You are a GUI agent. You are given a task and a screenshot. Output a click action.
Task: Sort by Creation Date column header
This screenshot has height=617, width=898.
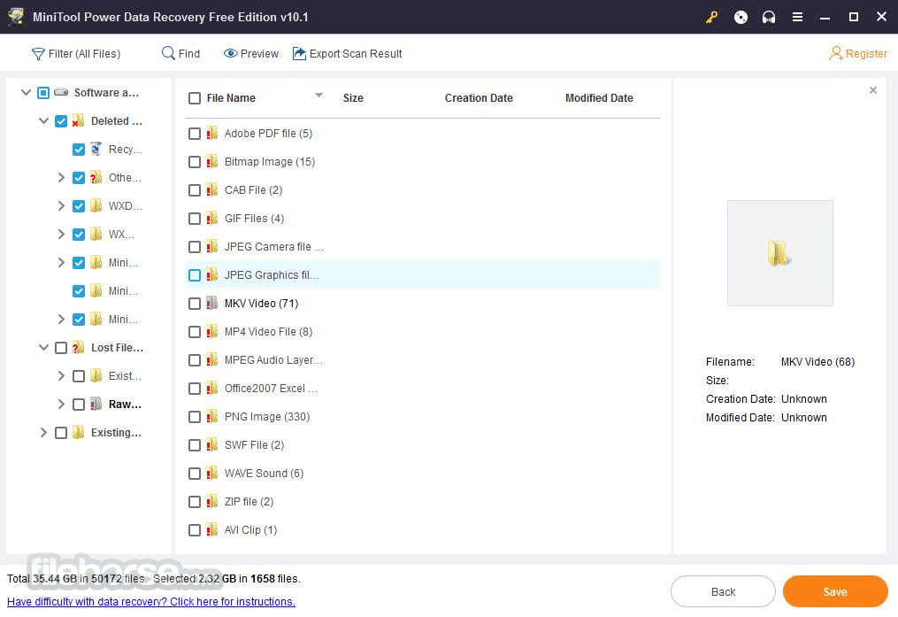(479, 98)
